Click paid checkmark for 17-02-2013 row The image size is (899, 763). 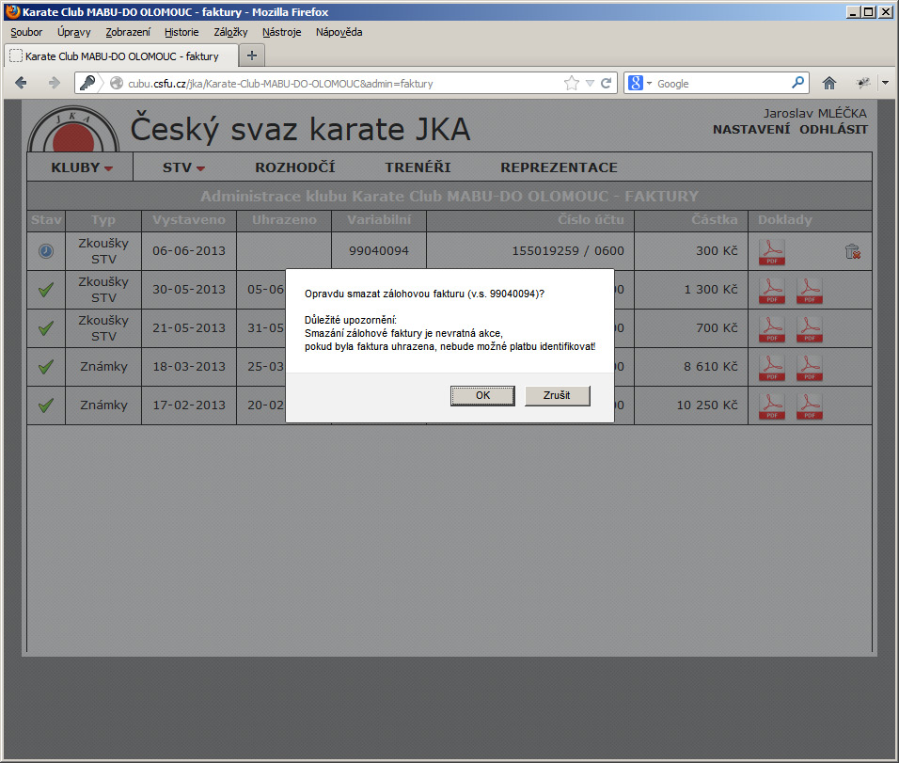coord(46,405)
